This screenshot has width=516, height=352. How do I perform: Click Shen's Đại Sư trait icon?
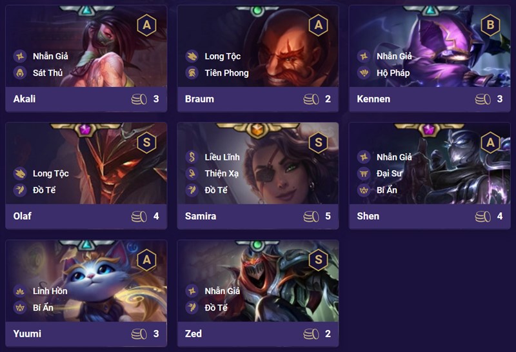point(364,173)
